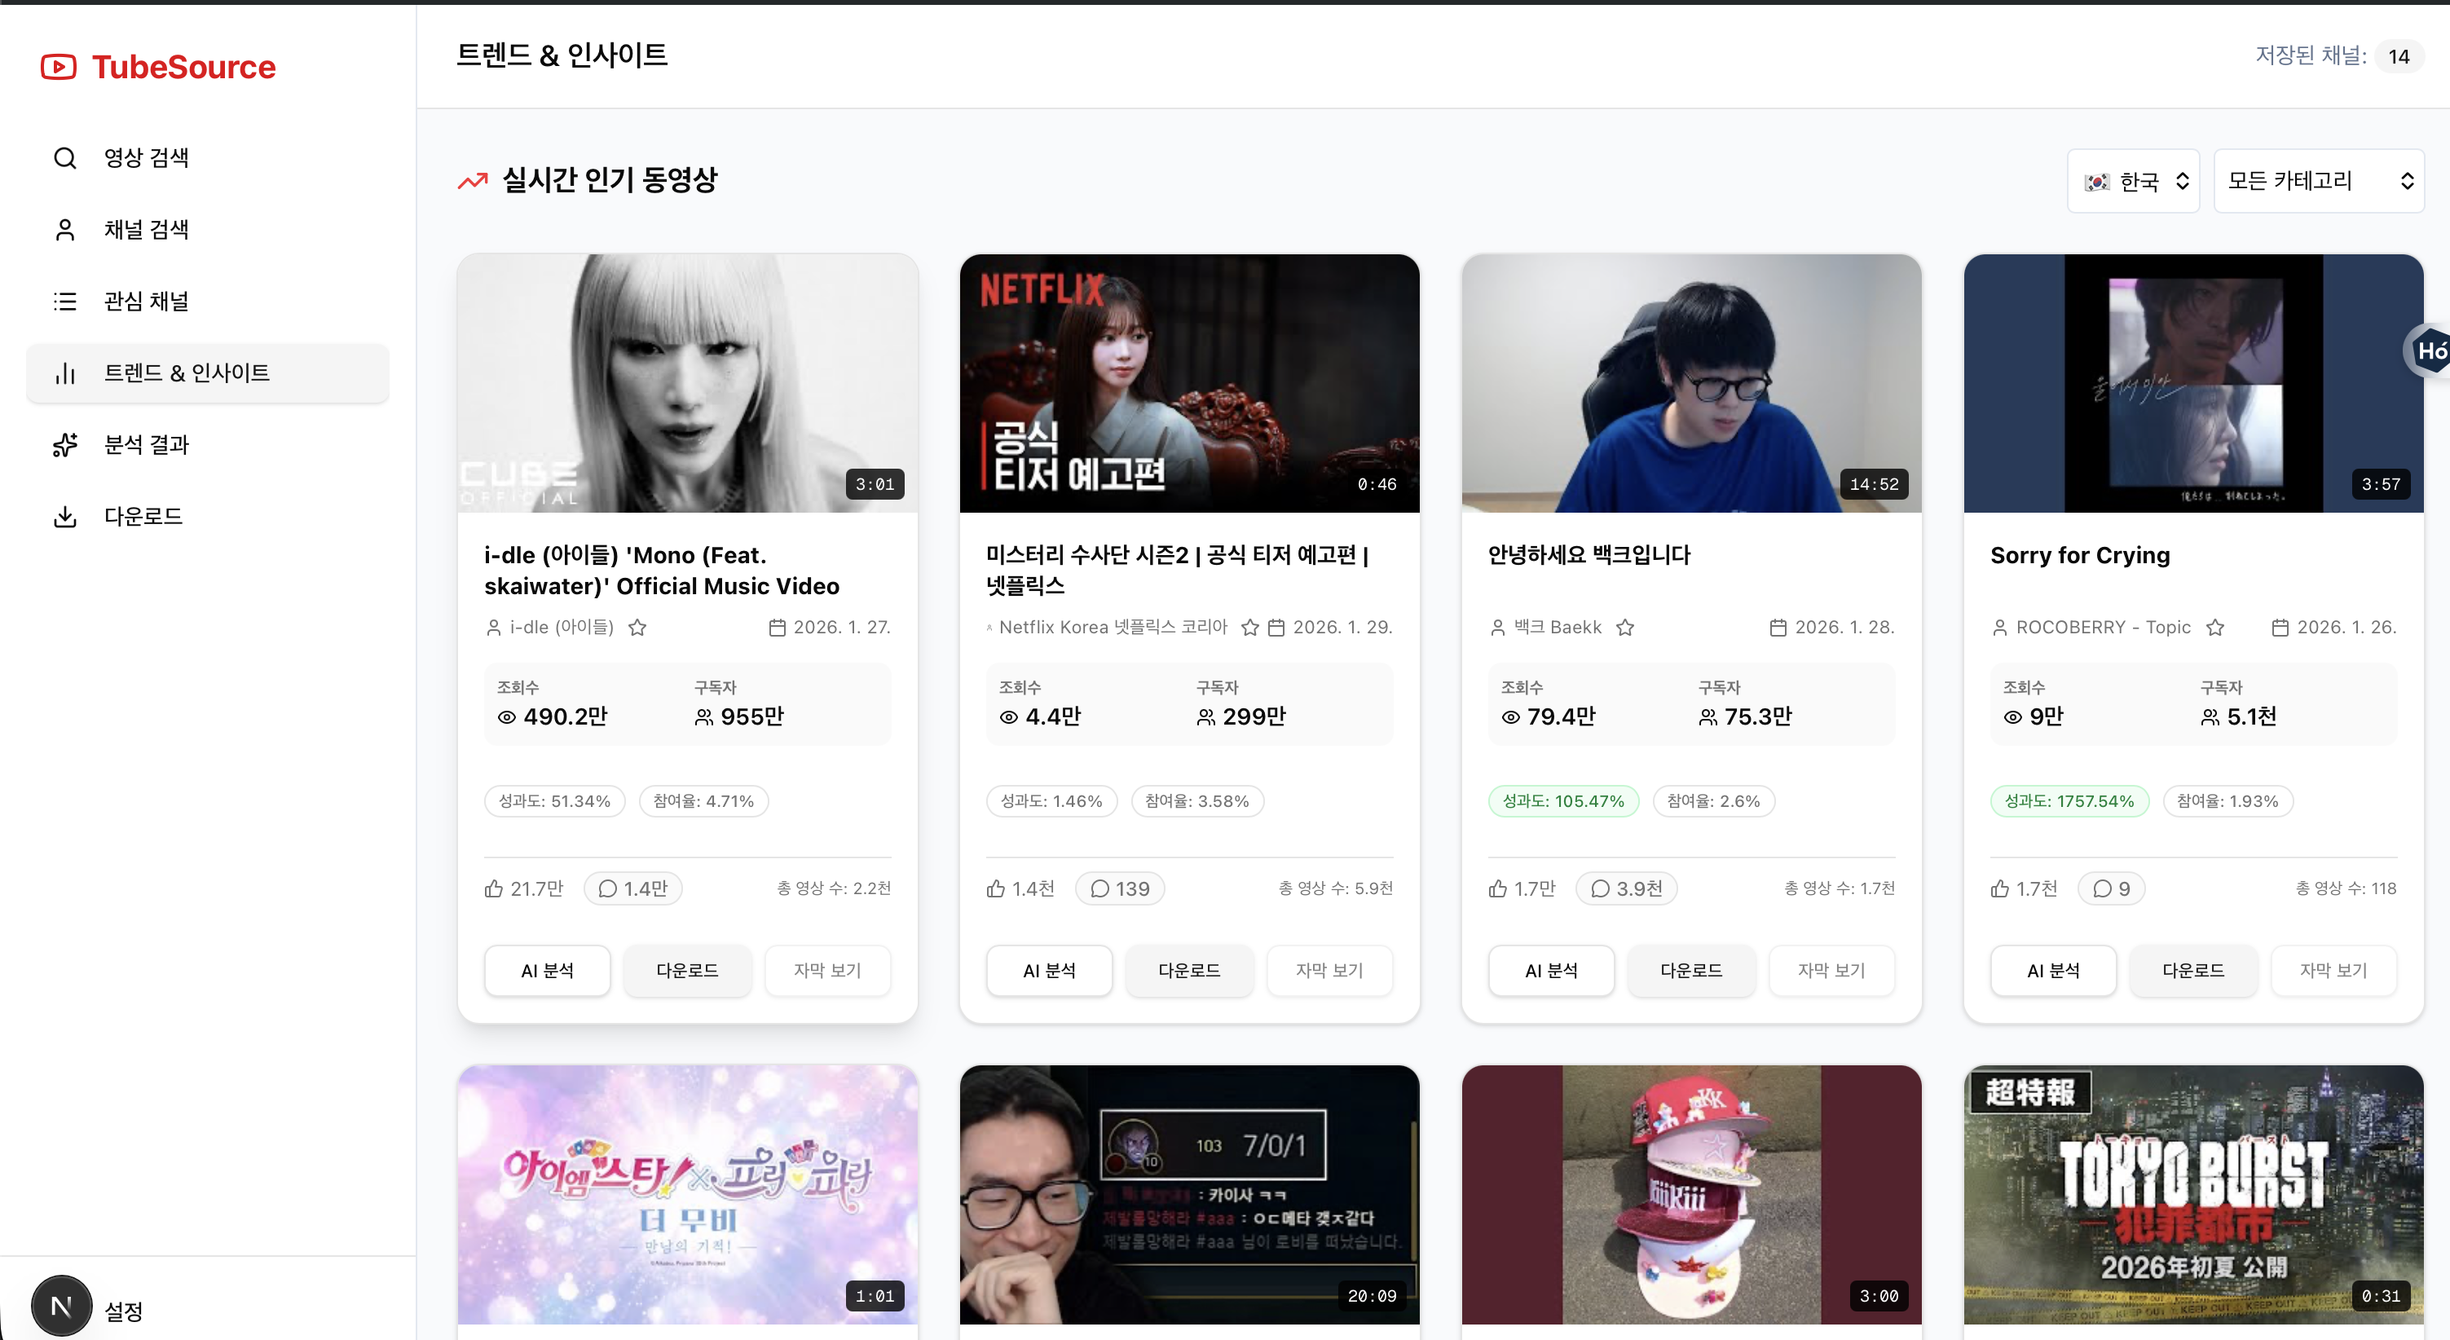The height and width of the screenshot is (1340, 2450).
Task: Select 채널 검색 in the sidebar
Action: click(148, 229)
